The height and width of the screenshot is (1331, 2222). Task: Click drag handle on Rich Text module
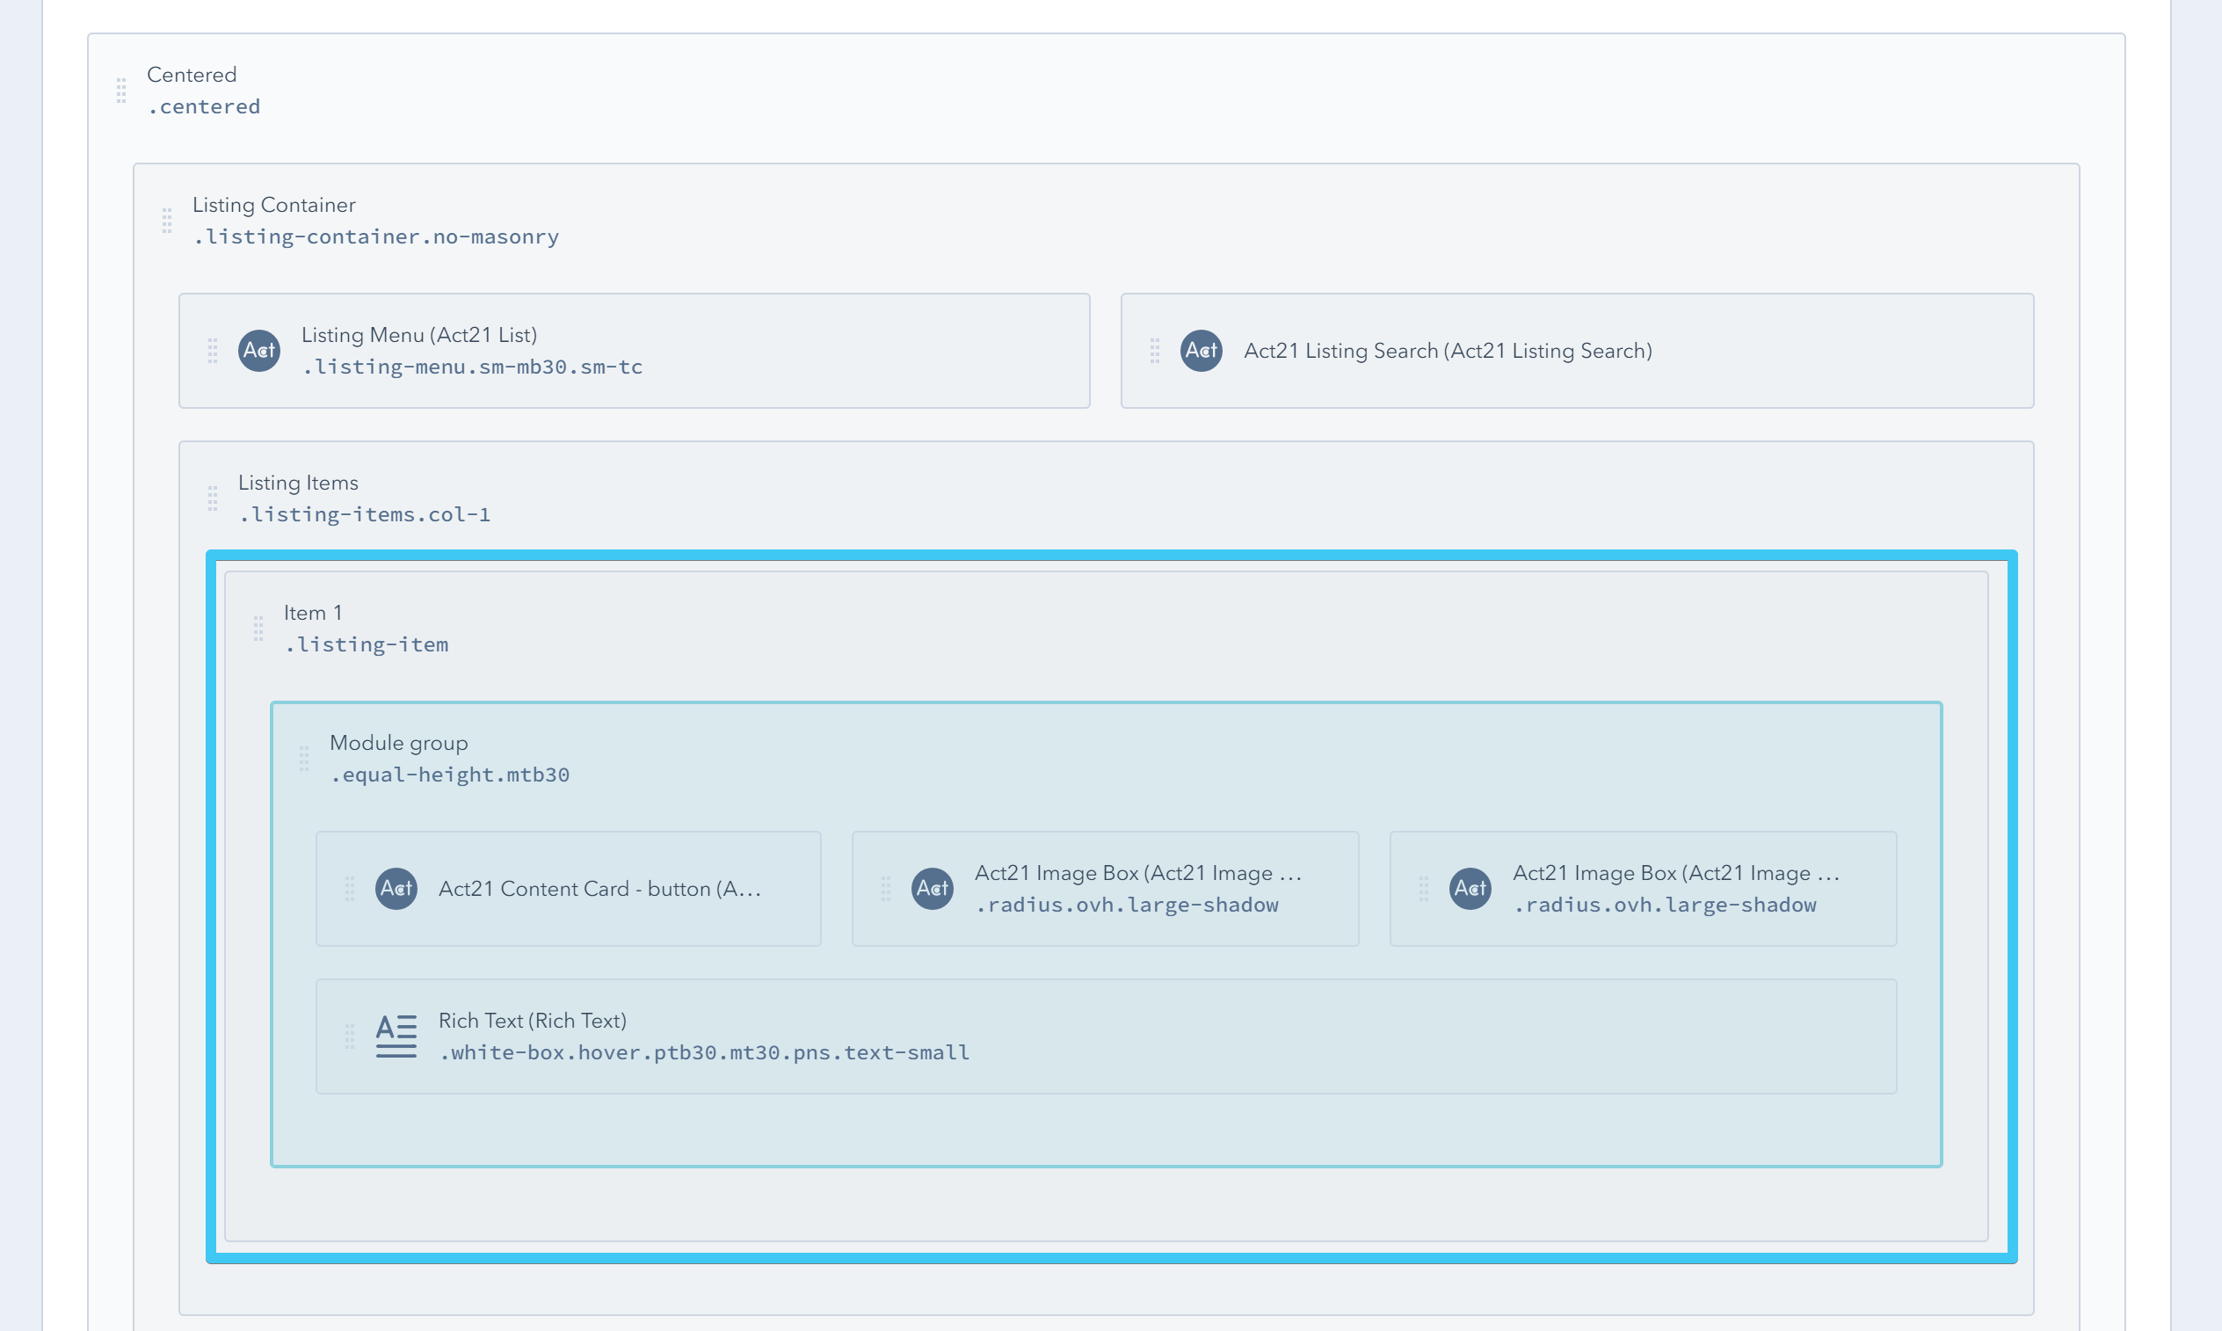350,1036
